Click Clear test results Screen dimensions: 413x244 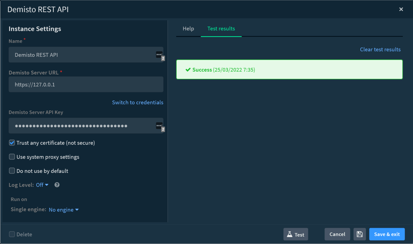(x=380, y=49)
